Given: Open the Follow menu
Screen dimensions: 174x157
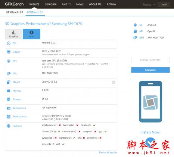Looking at the screenshot, I should [x=112, y=4].
